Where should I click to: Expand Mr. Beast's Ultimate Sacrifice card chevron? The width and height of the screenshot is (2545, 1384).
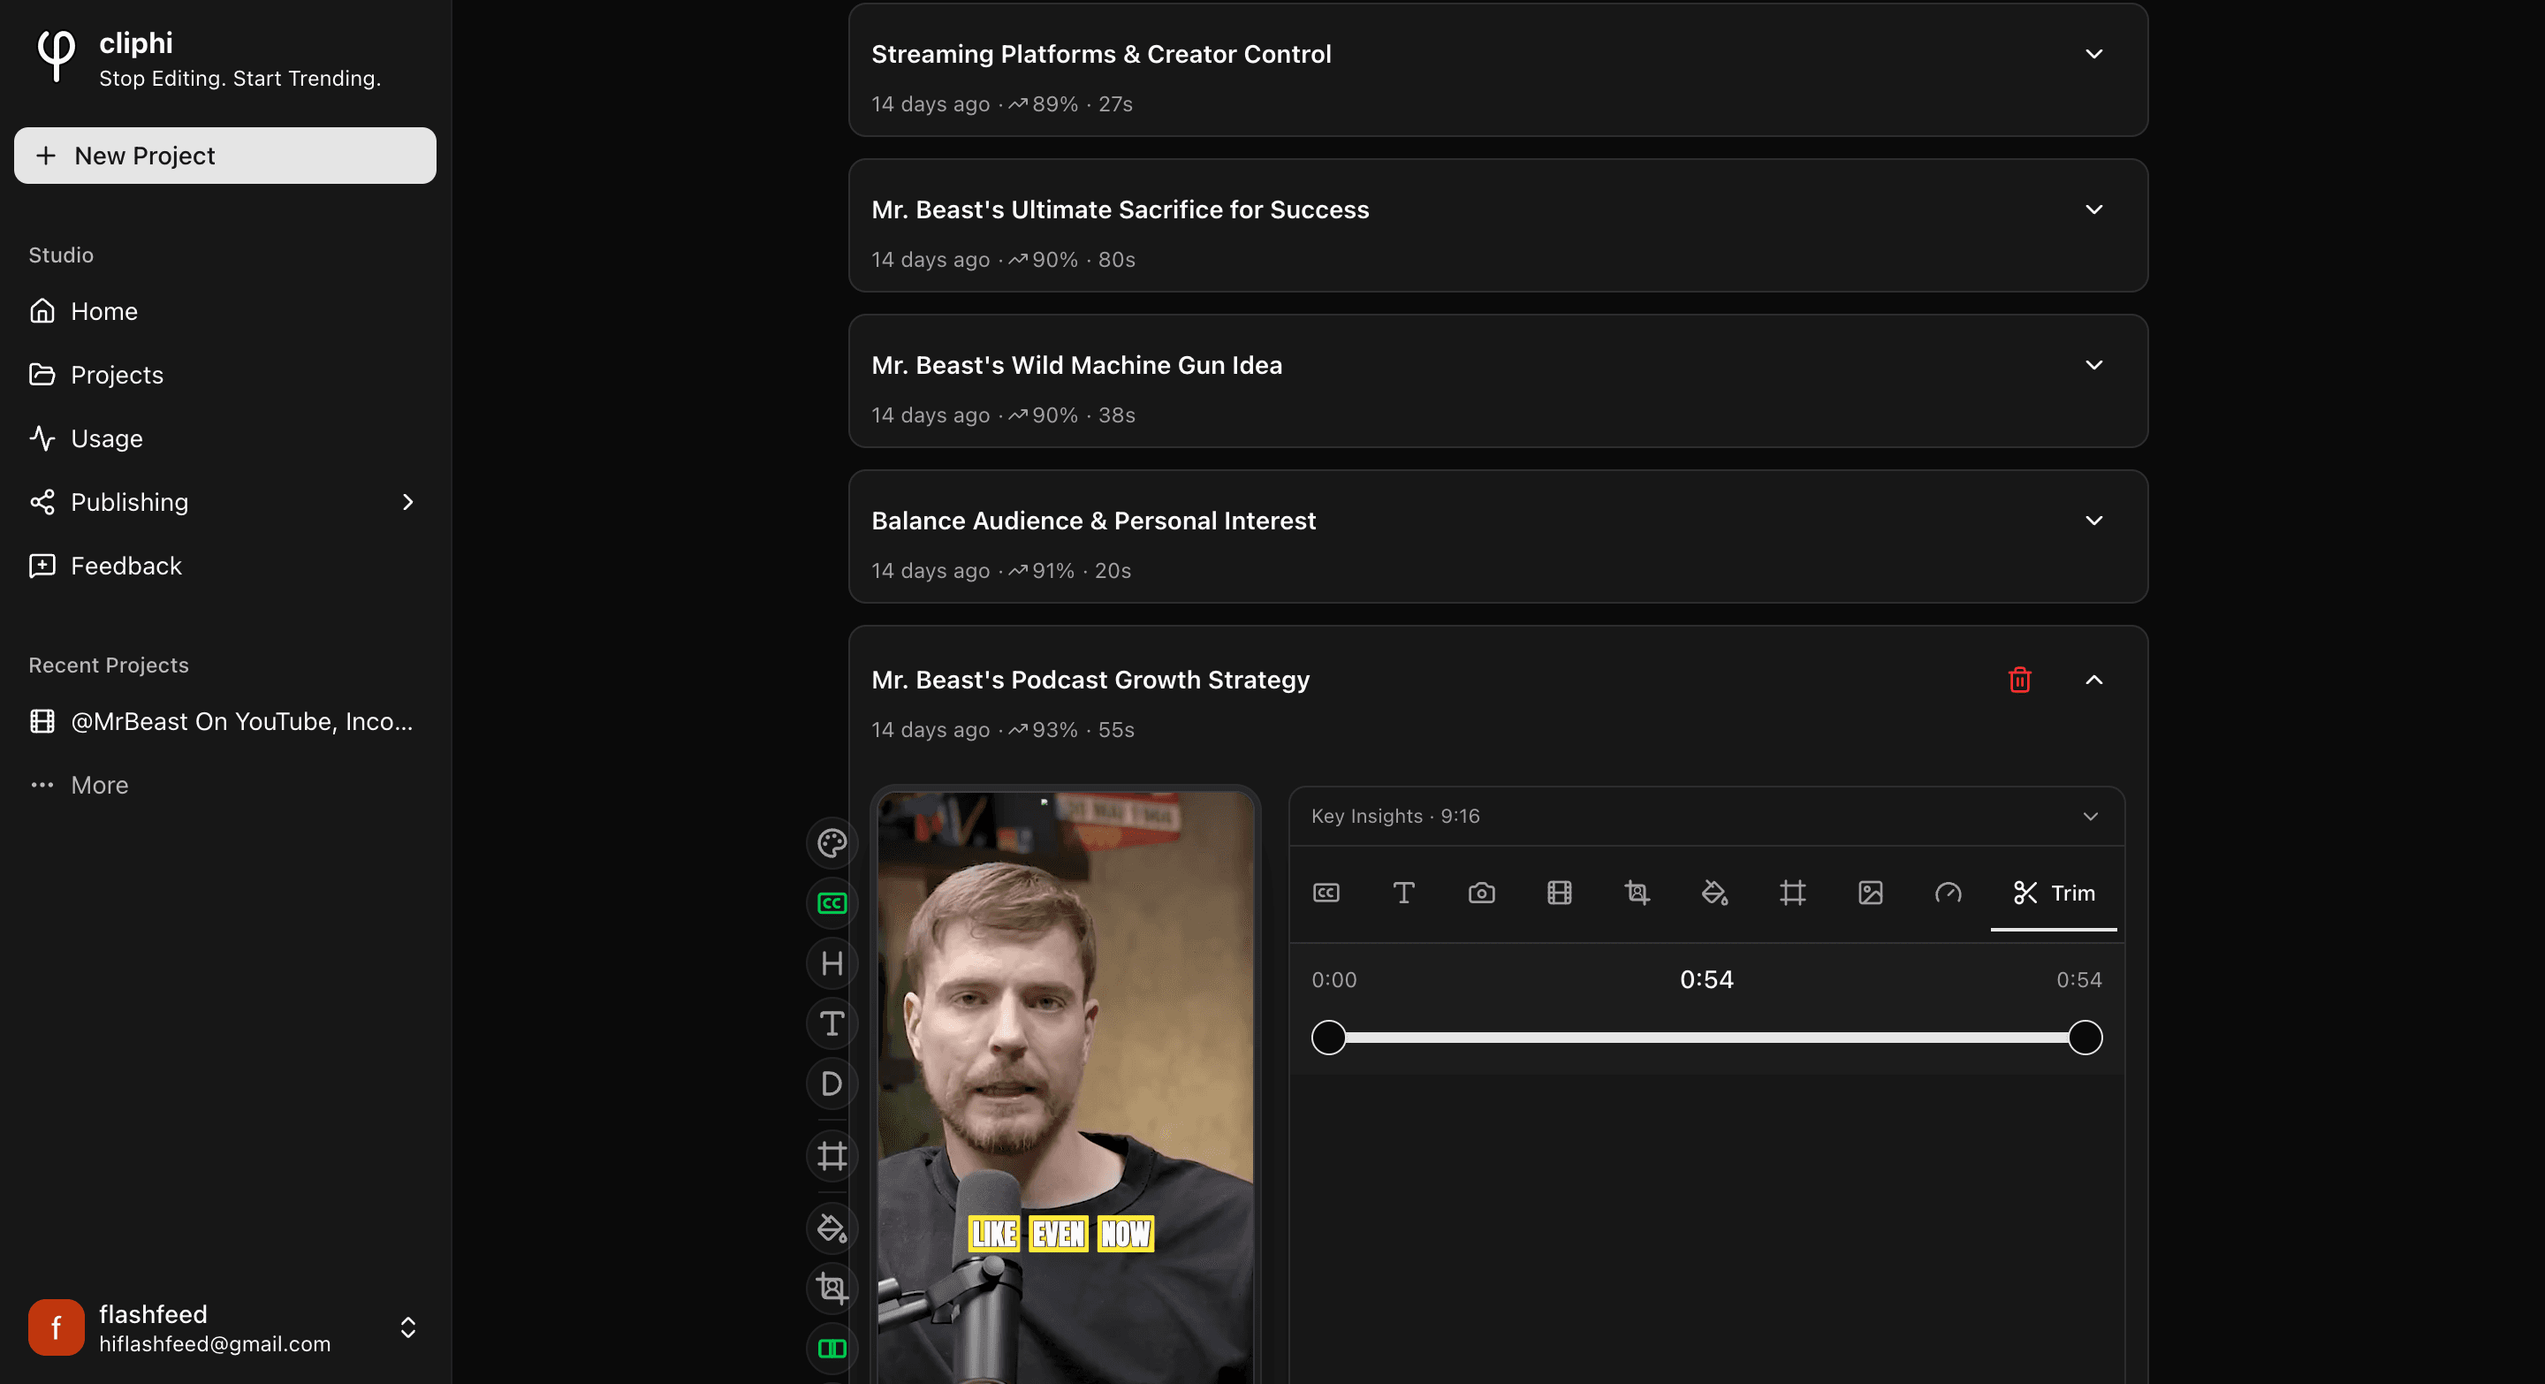pos(2093,209)
